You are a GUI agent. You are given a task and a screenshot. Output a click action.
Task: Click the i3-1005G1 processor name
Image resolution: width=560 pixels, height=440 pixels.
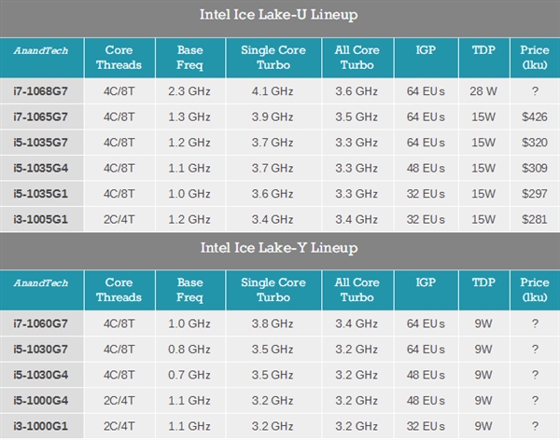click(x=43, y=218)
